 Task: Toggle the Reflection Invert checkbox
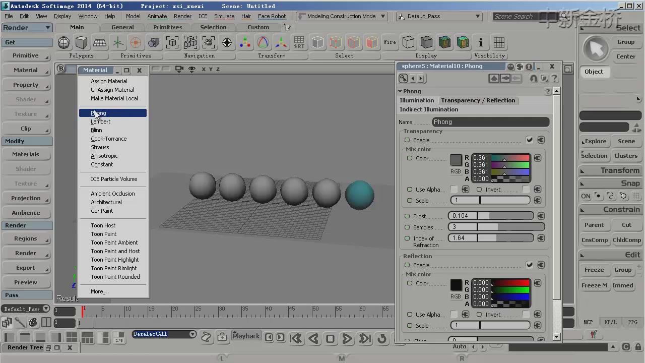click(x=526, y=315)
